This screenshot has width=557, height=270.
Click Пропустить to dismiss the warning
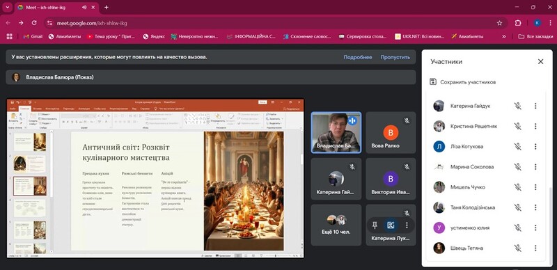395,57
